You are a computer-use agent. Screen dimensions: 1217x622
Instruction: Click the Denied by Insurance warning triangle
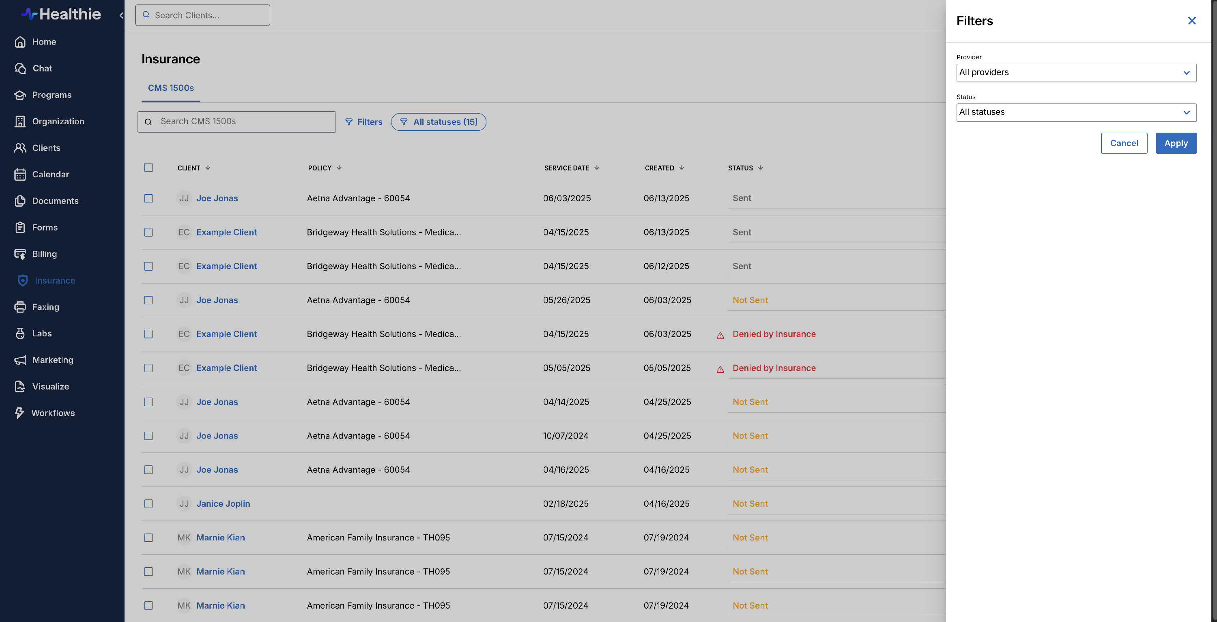coord(720,336)
